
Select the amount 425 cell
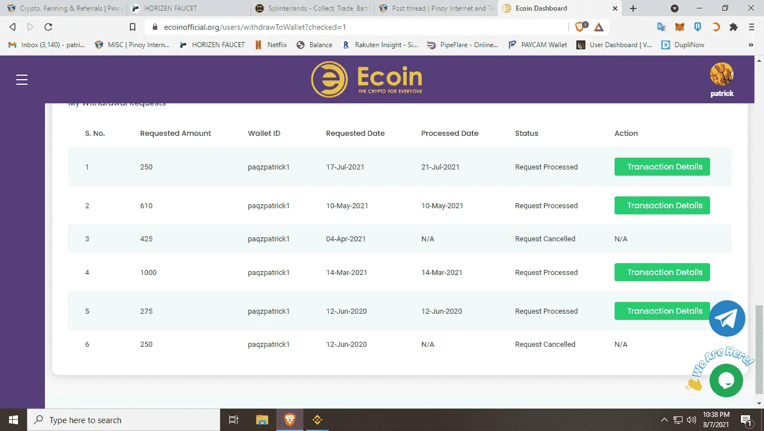pyautogui.click(x=146, y=239)
